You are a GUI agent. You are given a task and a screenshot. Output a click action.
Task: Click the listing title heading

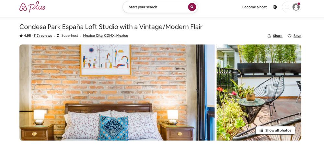(x=111, y=27)
